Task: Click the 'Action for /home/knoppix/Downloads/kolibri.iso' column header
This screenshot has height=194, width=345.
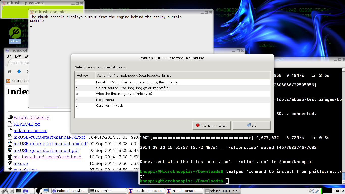Action: tap(183, 75)
